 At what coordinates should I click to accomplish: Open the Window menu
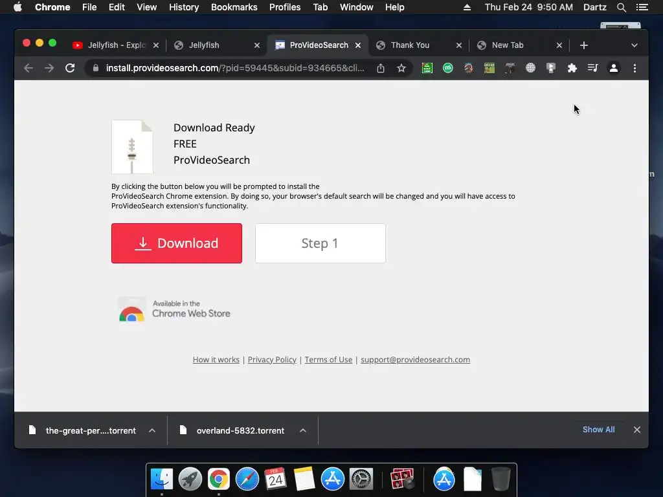(x=357, y=7)
